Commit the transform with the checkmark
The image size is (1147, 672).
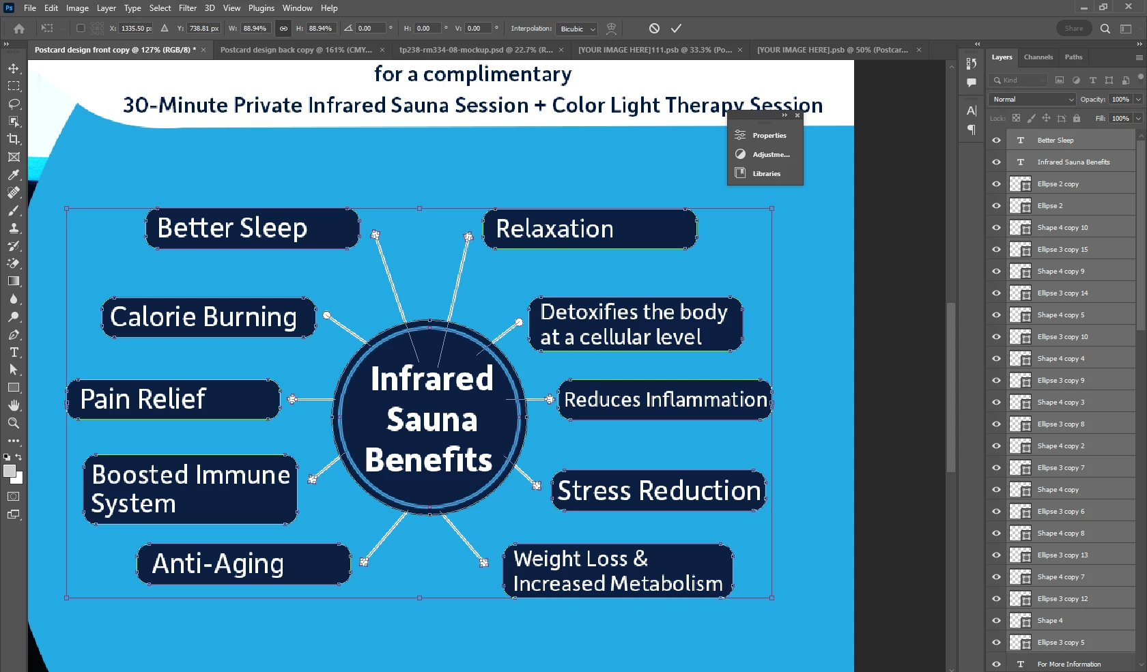click(x=676, y=29)
